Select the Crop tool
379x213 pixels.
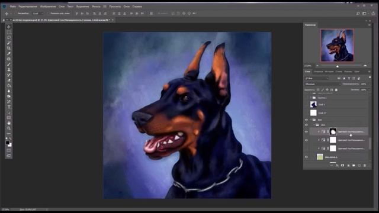pos(9,48)
